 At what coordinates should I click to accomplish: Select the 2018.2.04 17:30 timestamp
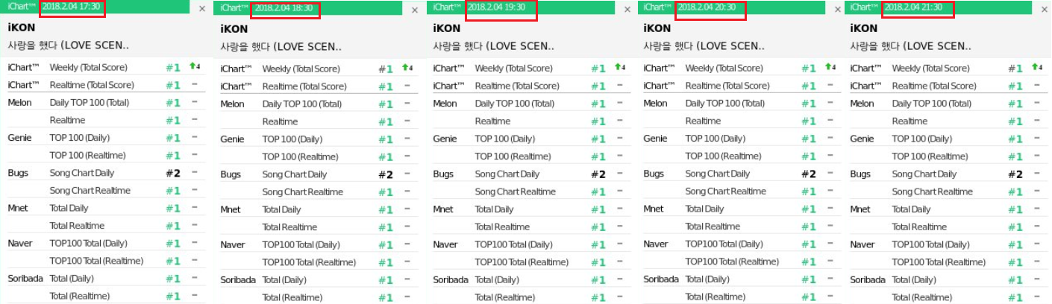pos(72,7)
